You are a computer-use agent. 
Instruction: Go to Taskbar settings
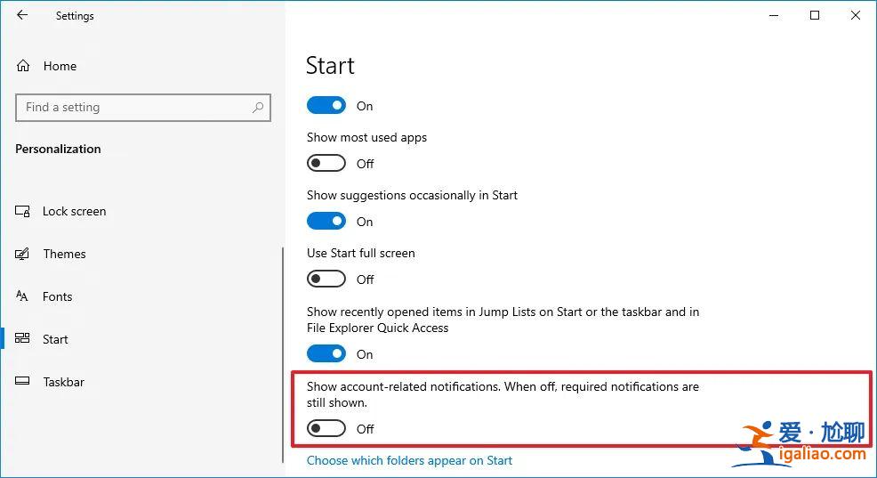(63, 382)
